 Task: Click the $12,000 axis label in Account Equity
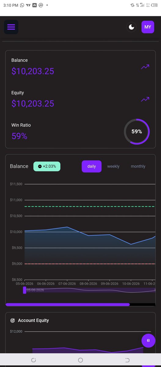[x=16, y=332]
